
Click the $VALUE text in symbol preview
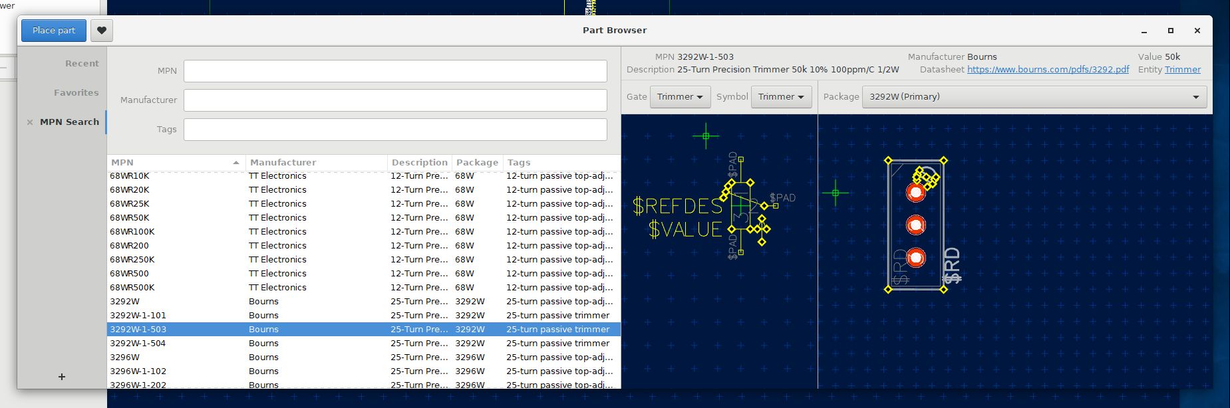[685, 229]
